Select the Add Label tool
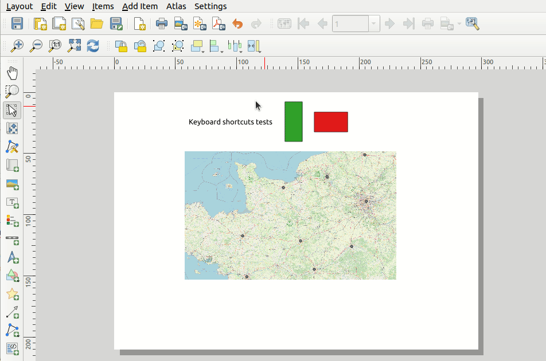Screen dimensions: 546x361 (12, 202)
